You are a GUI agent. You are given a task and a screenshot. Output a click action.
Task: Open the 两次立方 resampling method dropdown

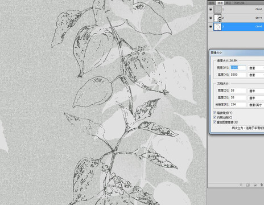[x=247, y=128]
